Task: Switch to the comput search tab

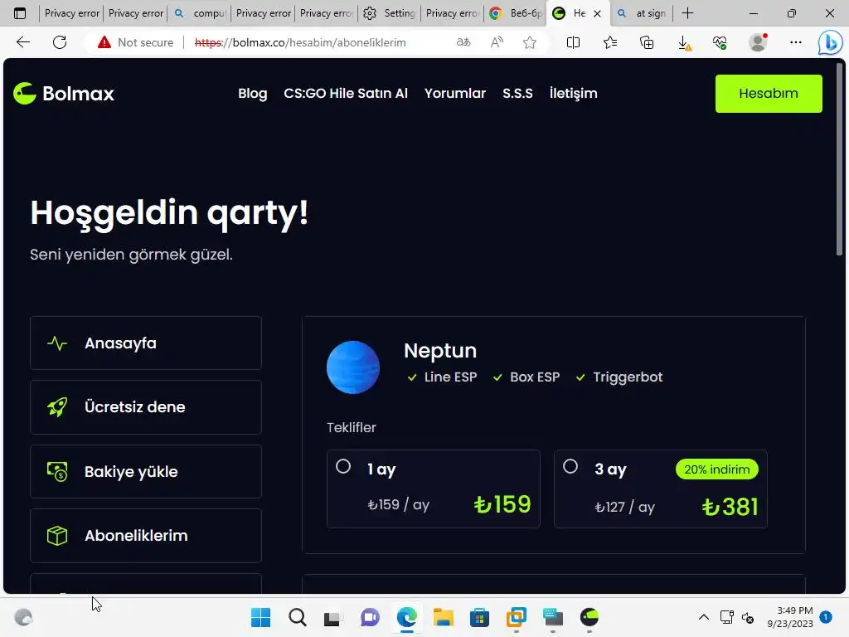Action: tap(200, 13)
